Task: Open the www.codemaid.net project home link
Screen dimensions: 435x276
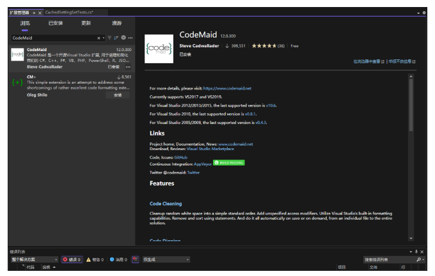Action: pyautogui.click(x=235, y=144)
